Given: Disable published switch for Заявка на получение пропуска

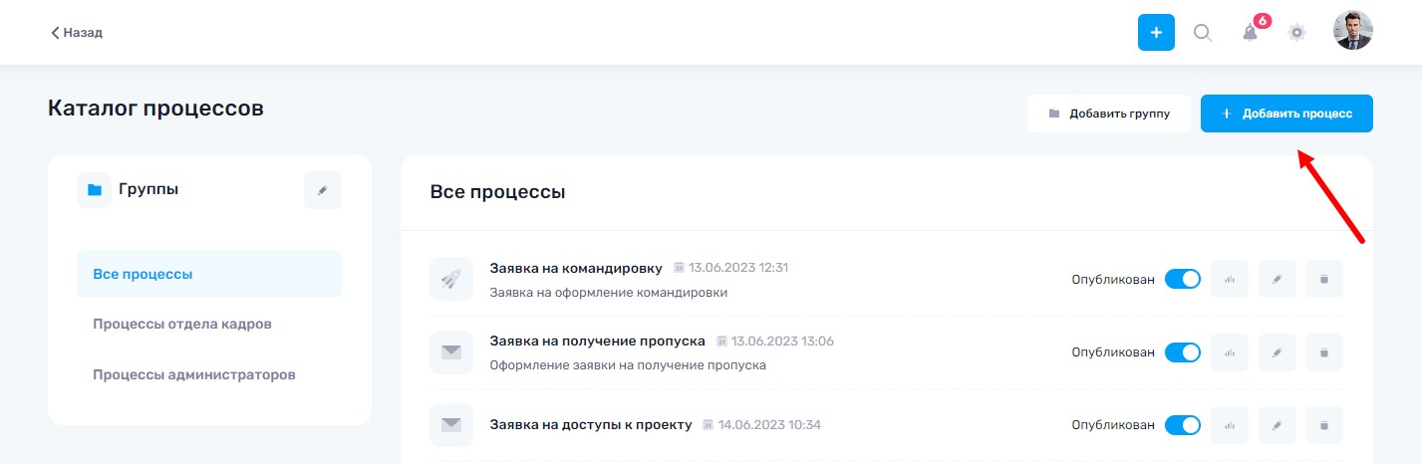Looking at the screenshot, I should (1183, 352).
